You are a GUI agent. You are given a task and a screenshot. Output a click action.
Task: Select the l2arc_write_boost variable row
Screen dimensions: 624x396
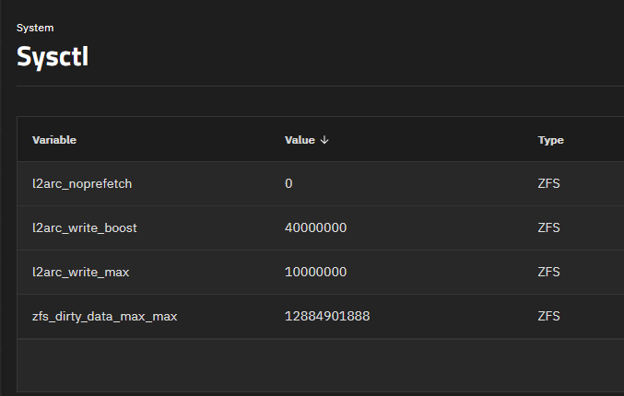click(x=321, y=227)
